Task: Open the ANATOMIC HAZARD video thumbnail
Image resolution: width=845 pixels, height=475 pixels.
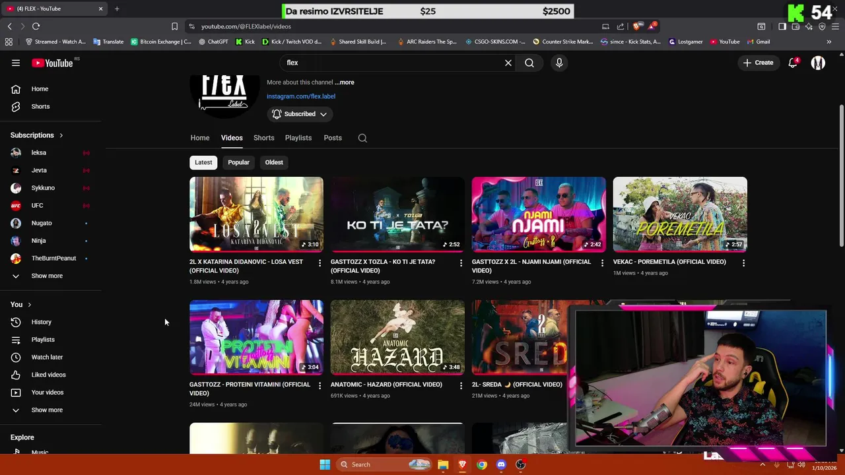Action: click(x=397, y=337)
